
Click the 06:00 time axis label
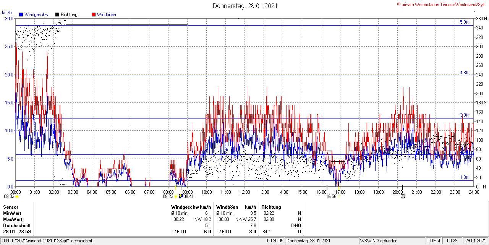[x=130, y=192]
